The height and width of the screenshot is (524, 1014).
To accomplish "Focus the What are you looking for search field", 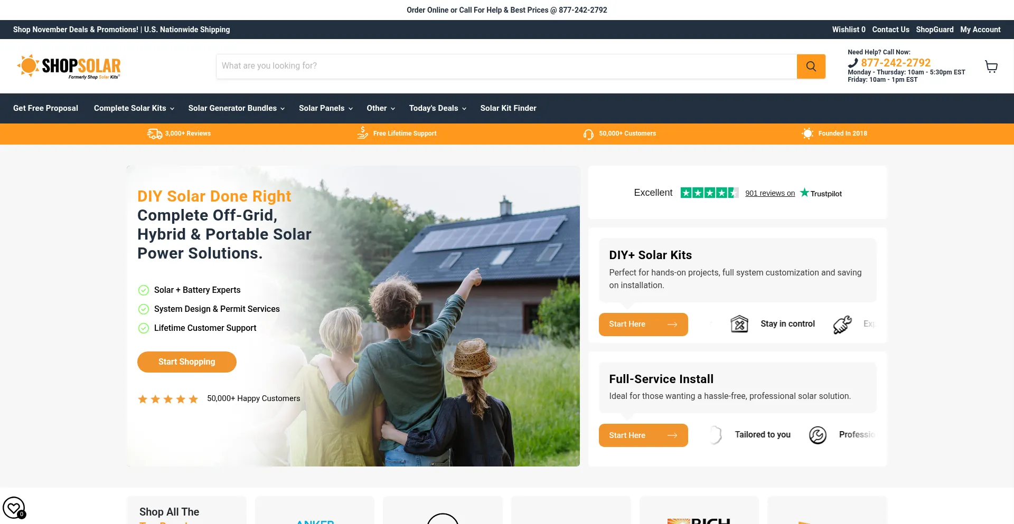I will coord(506,66).
